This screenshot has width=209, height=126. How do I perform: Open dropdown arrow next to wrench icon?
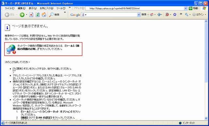click(x=190, y=15)
